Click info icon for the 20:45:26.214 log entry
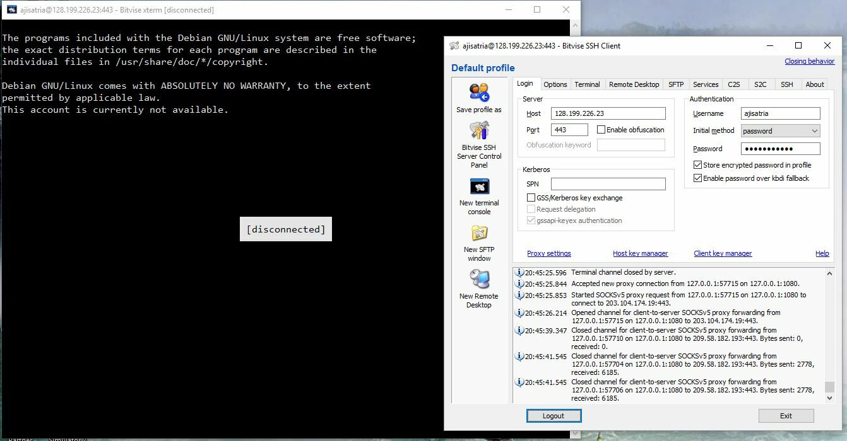847x441 pixels. (x=519, y=312)
